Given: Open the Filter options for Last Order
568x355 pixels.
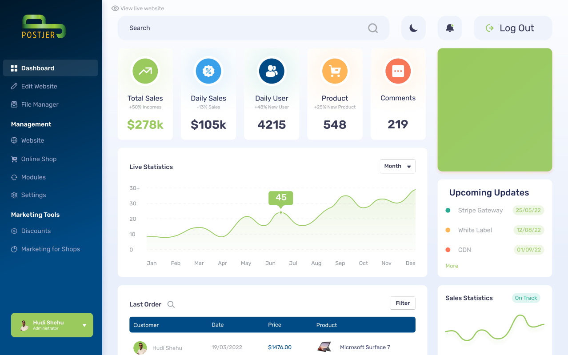Looking at the screenshot, I should 403,303.
